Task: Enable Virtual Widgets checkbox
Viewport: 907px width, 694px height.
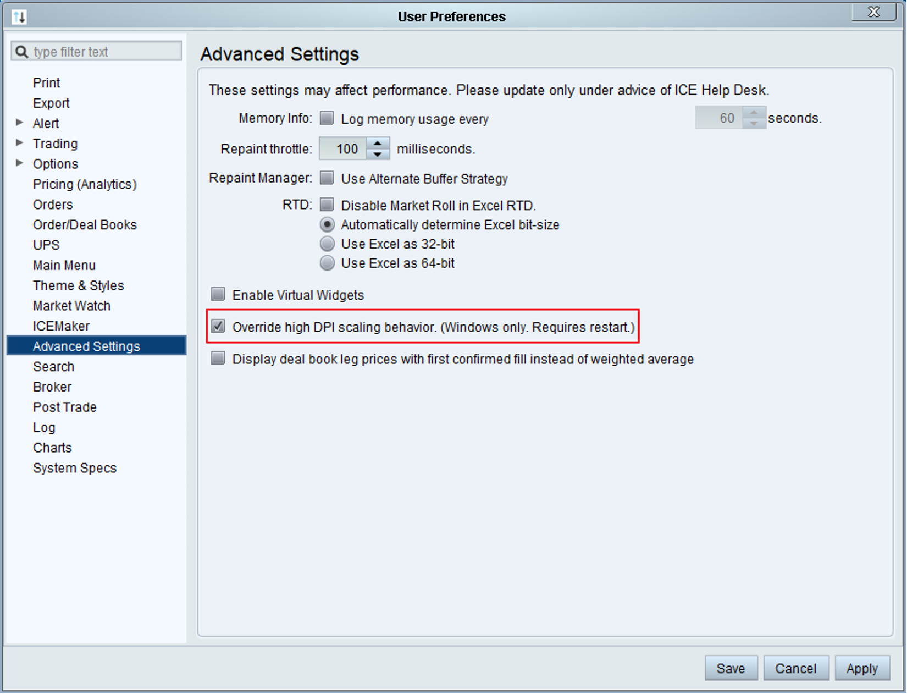Action: (218, 294)
